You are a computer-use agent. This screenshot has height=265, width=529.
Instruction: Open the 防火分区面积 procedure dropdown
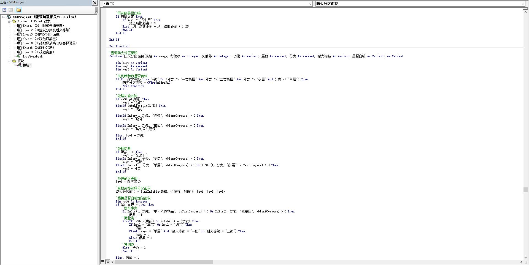click(x=523, y=4)
